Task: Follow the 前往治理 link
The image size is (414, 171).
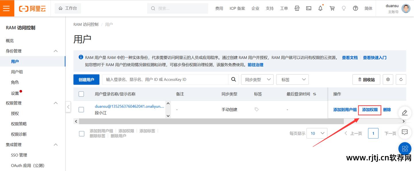Action: click(x=256, y=65)
